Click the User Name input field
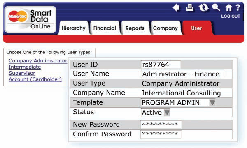The height and width of the screenshot is (148, 247). click(182, 74)
